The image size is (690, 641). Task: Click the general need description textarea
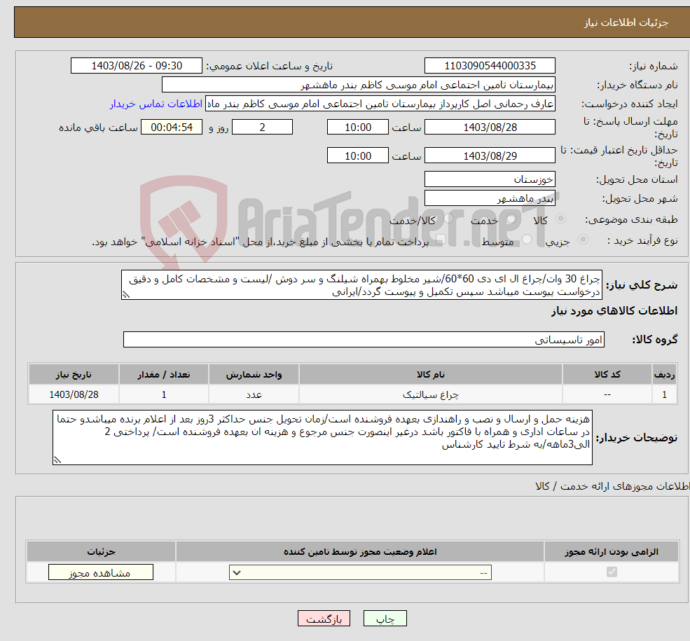[x=361, y=285]
